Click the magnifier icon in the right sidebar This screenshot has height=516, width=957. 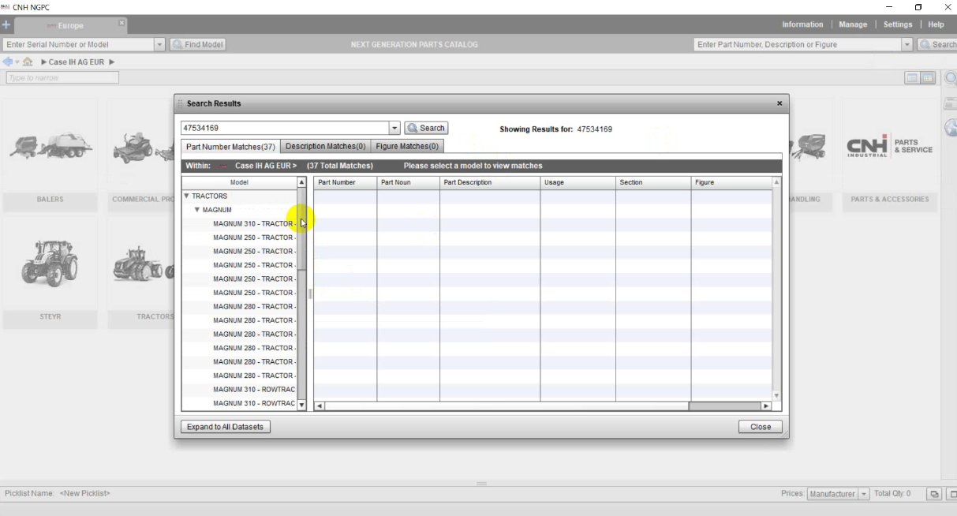point(951,78)
